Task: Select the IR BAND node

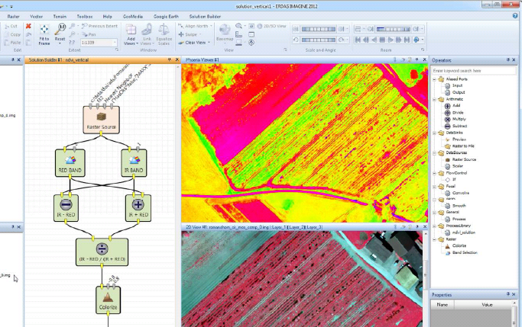Action: 134,163
